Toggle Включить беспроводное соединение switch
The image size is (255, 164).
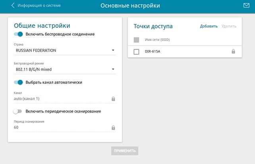click(18, 34)
